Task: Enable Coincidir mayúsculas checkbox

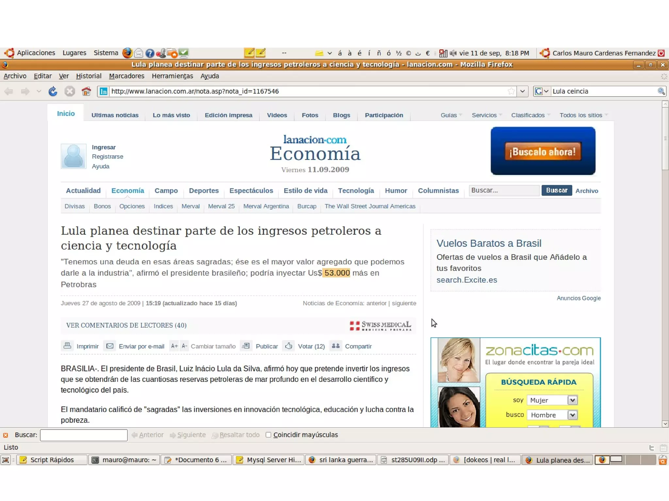Action: [269, 435]
